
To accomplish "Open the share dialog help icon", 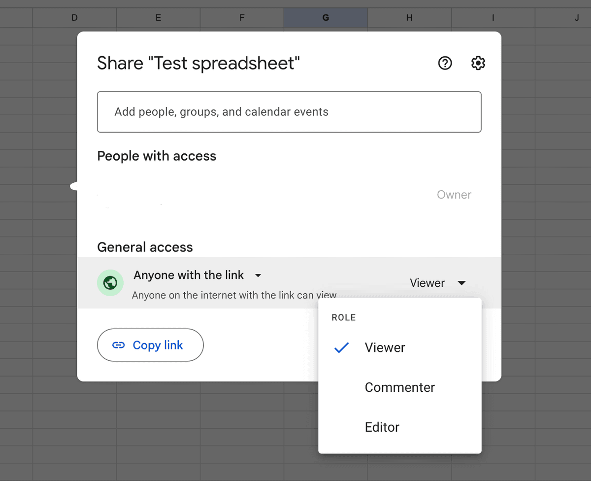I will pos(445,63).
